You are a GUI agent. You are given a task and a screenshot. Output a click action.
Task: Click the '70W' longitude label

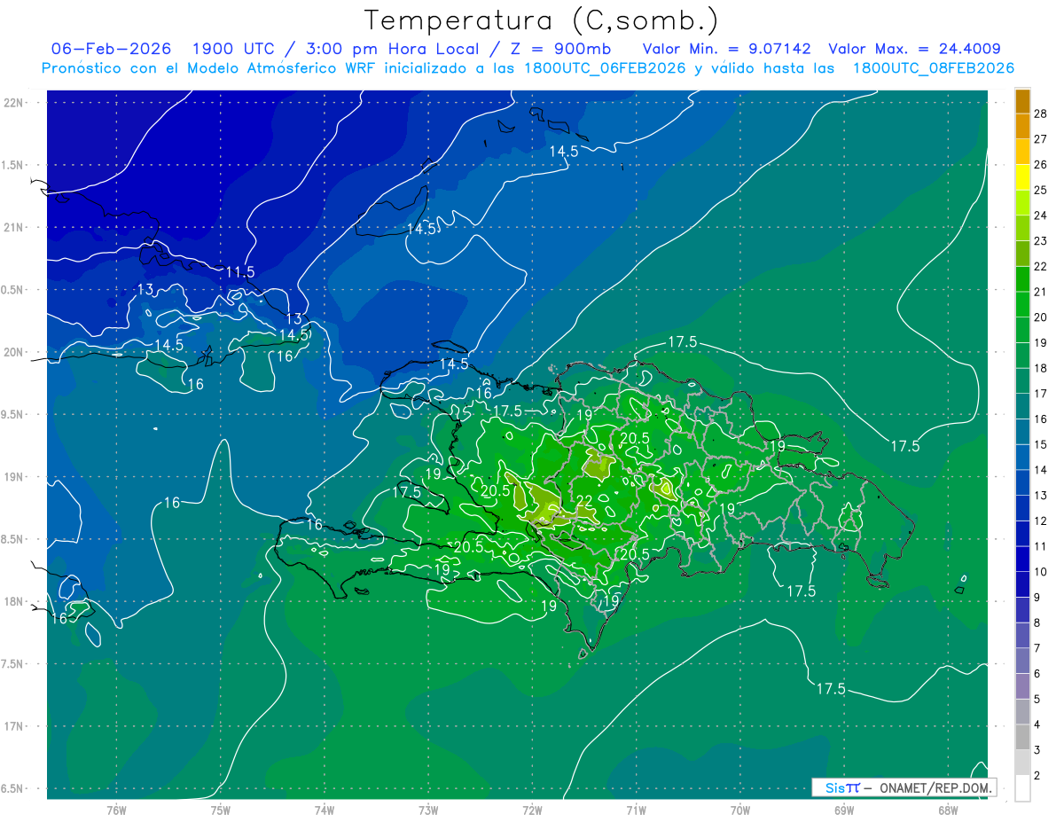click(x=740, y=810)
